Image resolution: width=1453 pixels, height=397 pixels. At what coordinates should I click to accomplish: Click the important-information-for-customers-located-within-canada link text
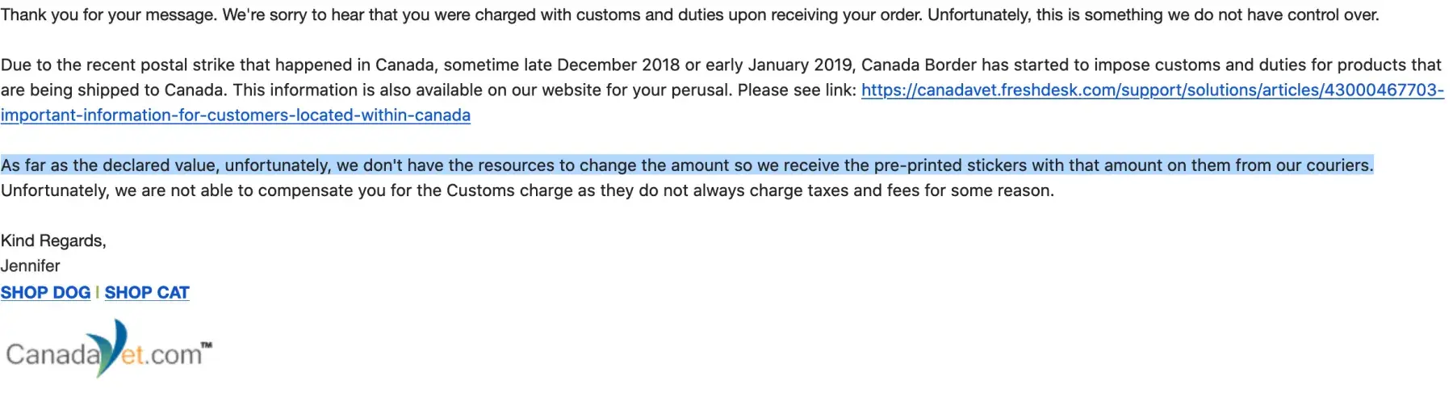tap(235, 115)
